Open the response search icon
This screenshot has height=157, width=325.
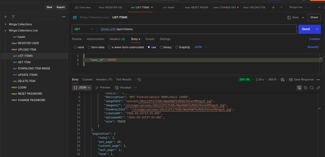[x=312, y=88]
